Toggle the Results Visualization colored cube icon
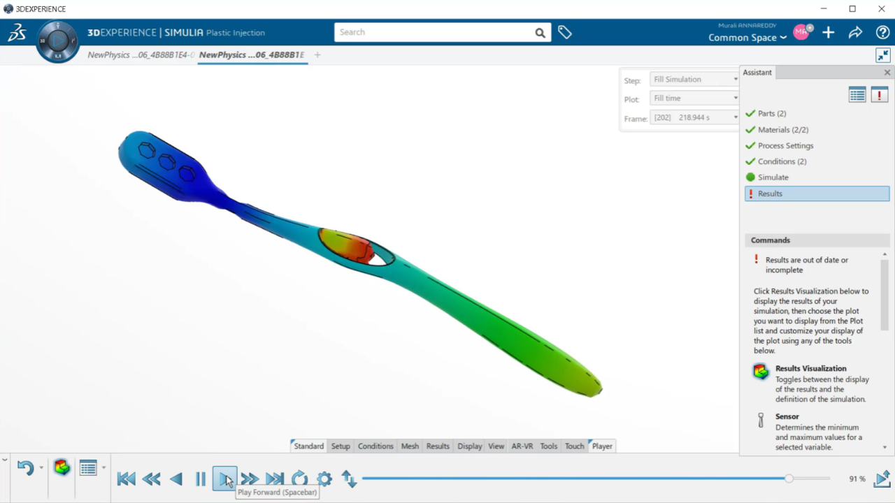 [62, 467]
